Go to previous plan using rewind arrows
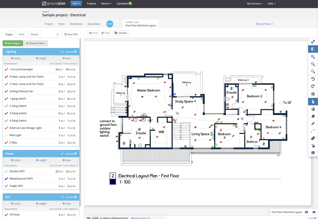This screenshot has width=318, height=219. click(x=306, y=212)
